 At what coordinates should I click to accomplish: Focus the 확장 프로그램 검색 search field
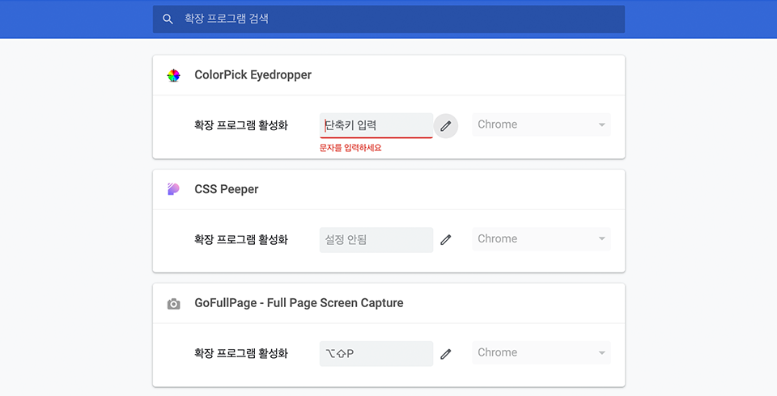coord(388,19)
